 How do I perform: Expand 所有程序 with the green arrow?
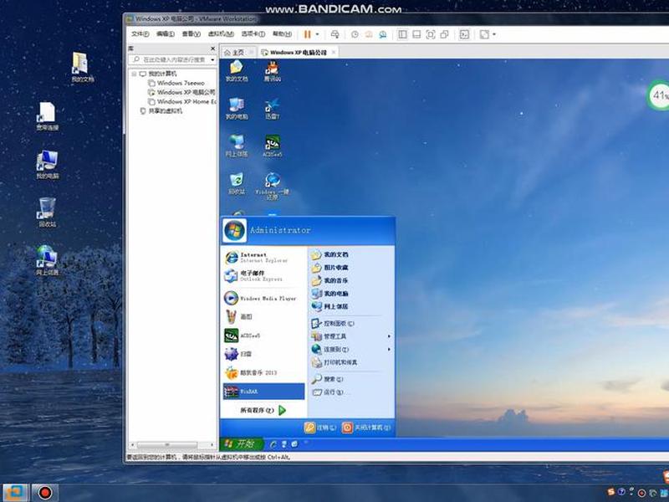click(x=282, y=410)
